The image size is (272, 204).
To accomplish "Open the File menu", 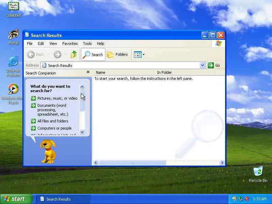I will pyautogui.click(x=30, y=44).
